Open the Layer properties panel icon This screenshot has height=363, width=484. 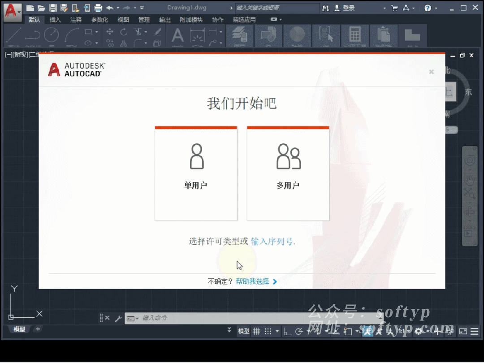240,35
